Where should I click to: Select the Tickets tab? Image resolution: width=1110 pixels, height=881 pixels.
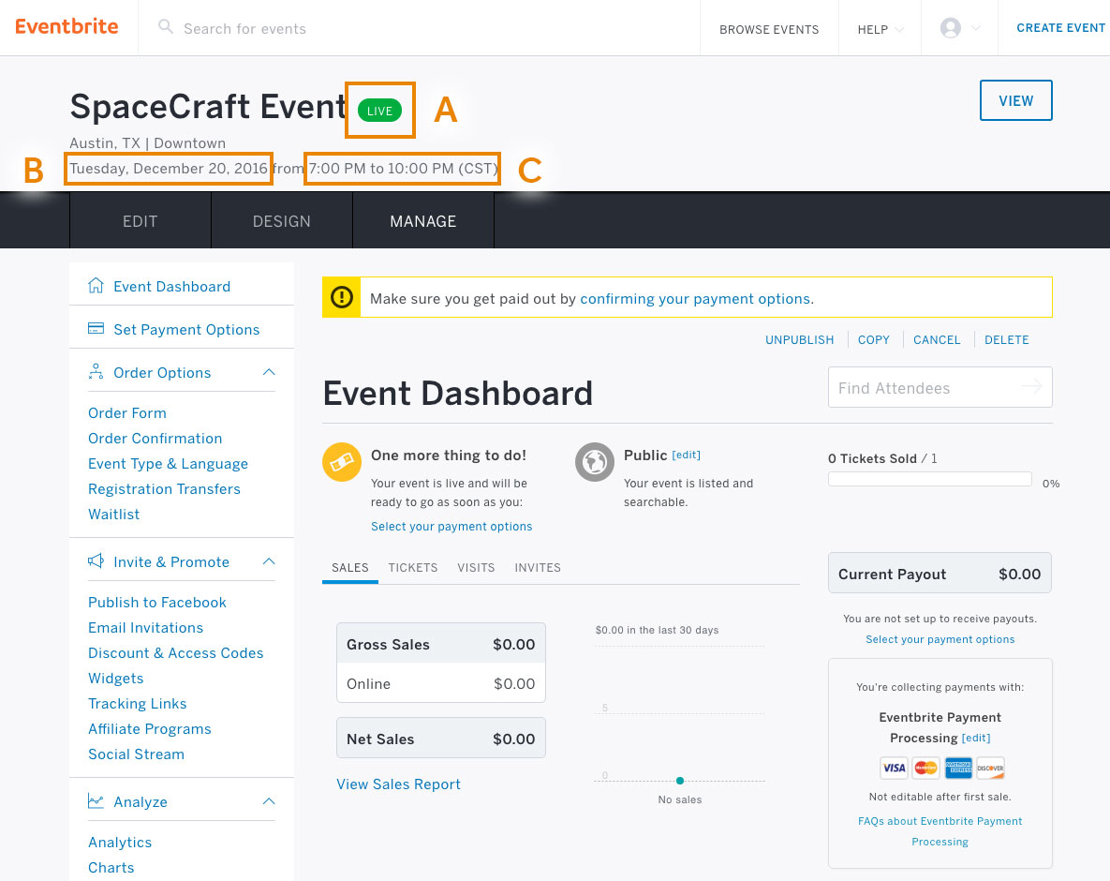pos(413,567)
